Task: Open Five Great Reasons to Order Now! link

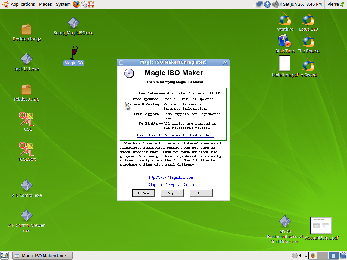Action: point(175,135)
